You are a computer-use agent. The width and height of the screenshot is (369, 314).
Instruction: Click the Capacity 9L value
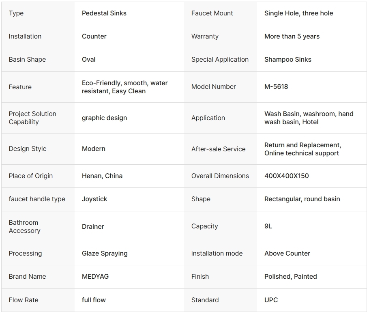click(268, 226)
